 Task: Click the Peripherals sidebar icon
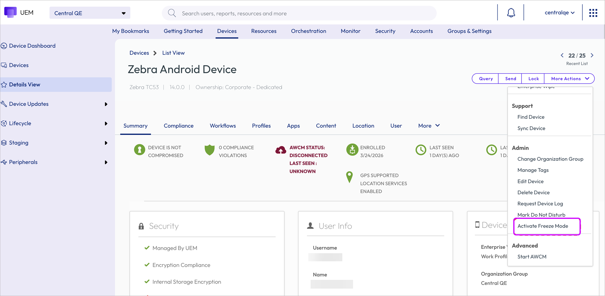coord(4,162)
